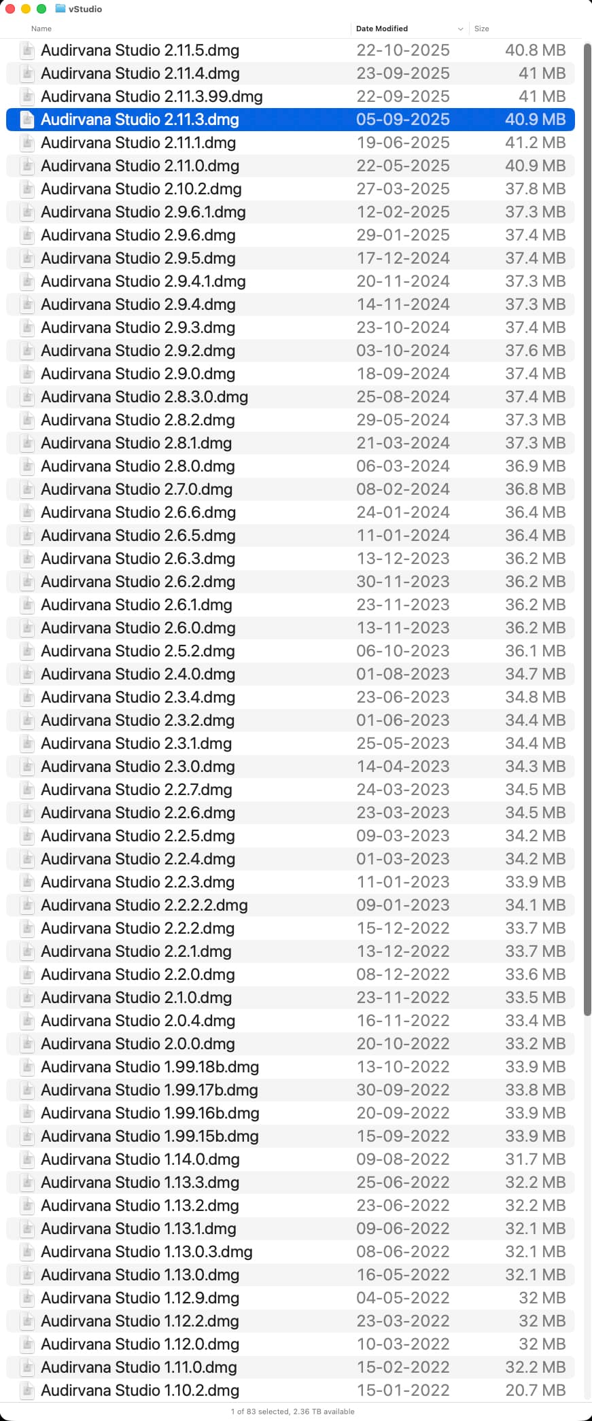This screenshot has width=592, height=1421.
Task: Select the Audirvana Studio 2.11.4.dmg file name
Action: (140, 73)
